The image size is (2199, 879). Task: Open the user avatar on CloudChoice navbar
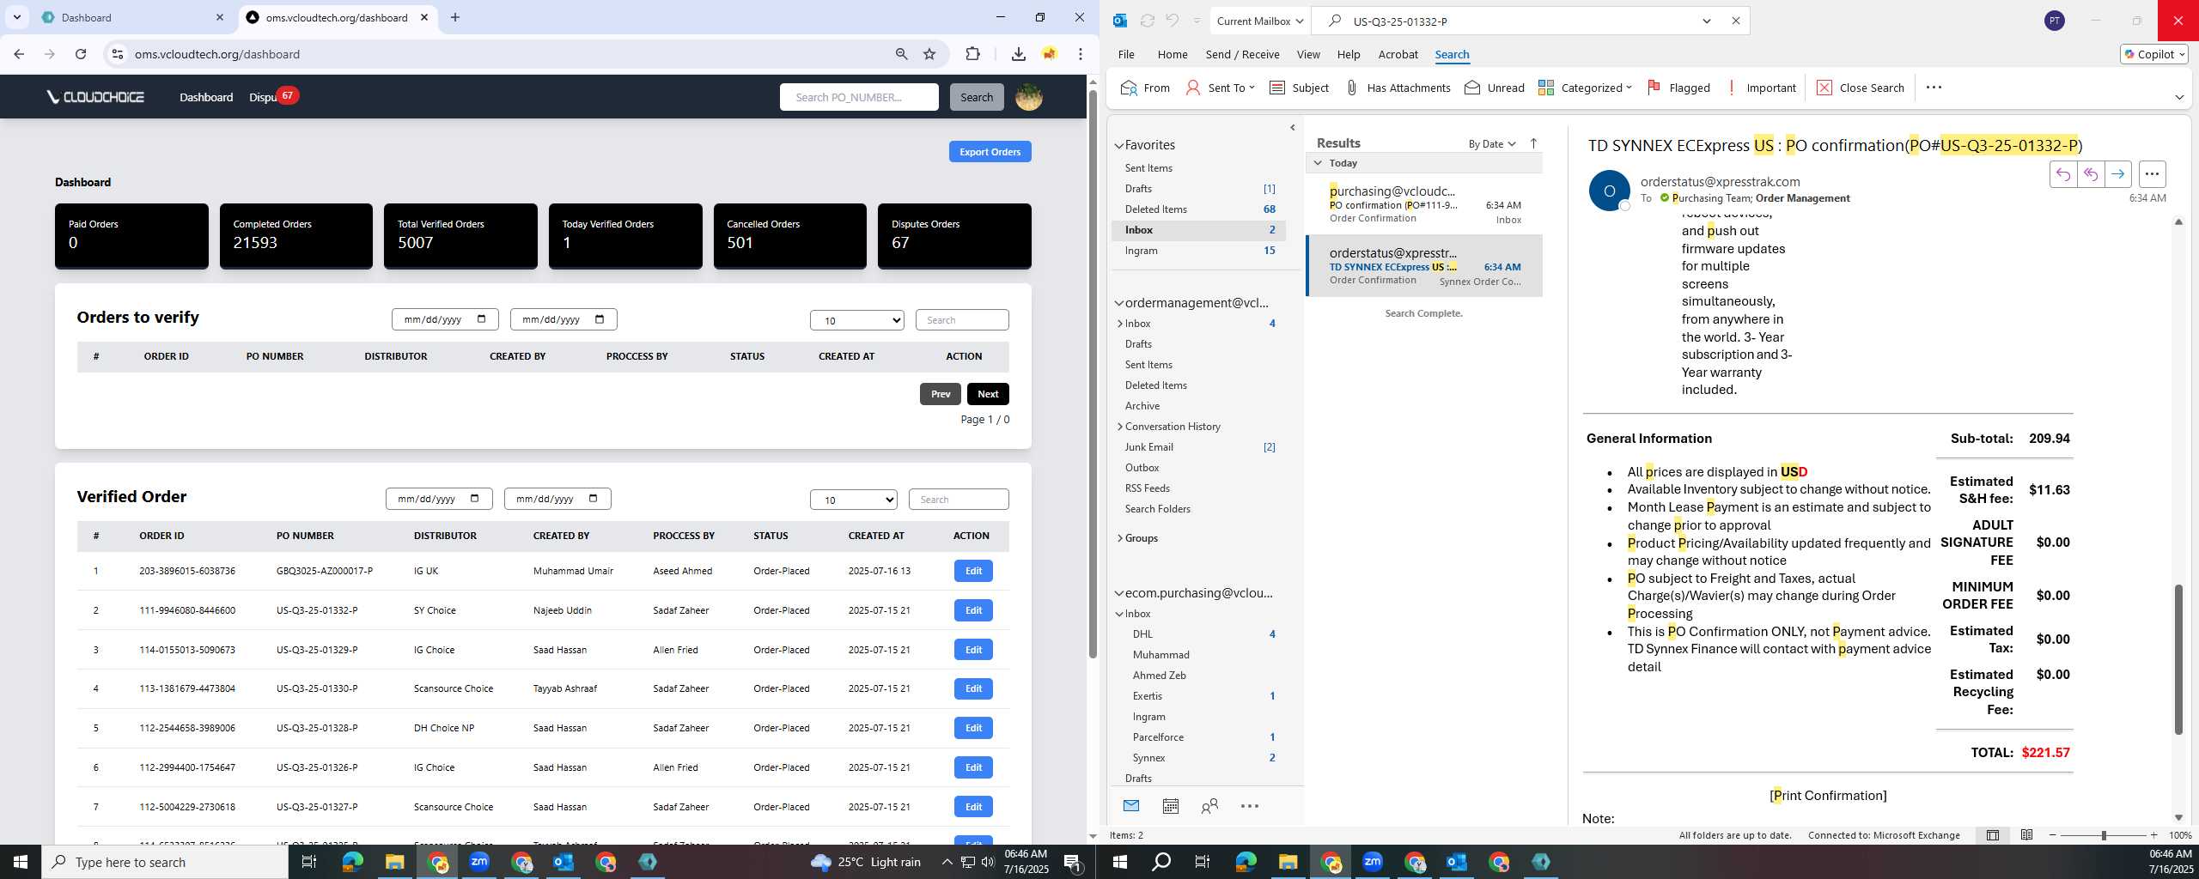[x=1029, y=97]
